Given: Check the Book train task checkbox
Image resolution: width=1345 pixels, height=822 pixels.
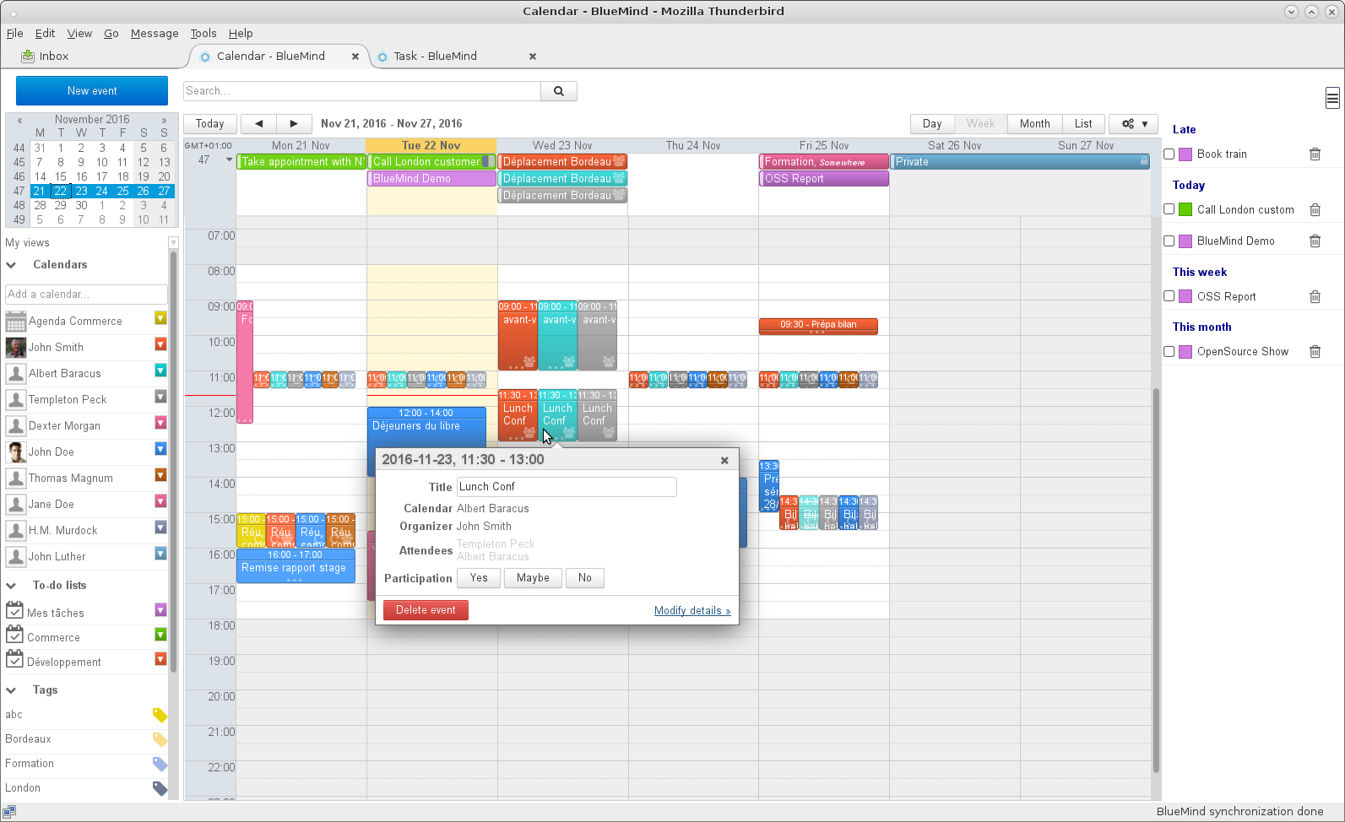Looking at the screenshot, I should (x=1169, y=154).
